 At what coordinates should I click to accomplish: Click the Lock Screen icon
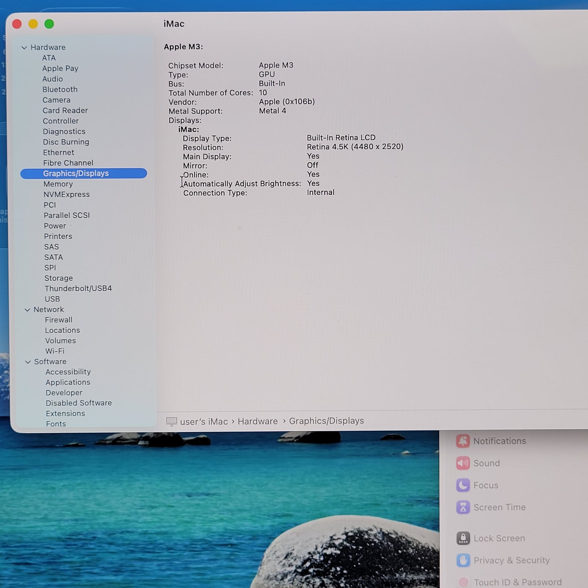point(463,538)
